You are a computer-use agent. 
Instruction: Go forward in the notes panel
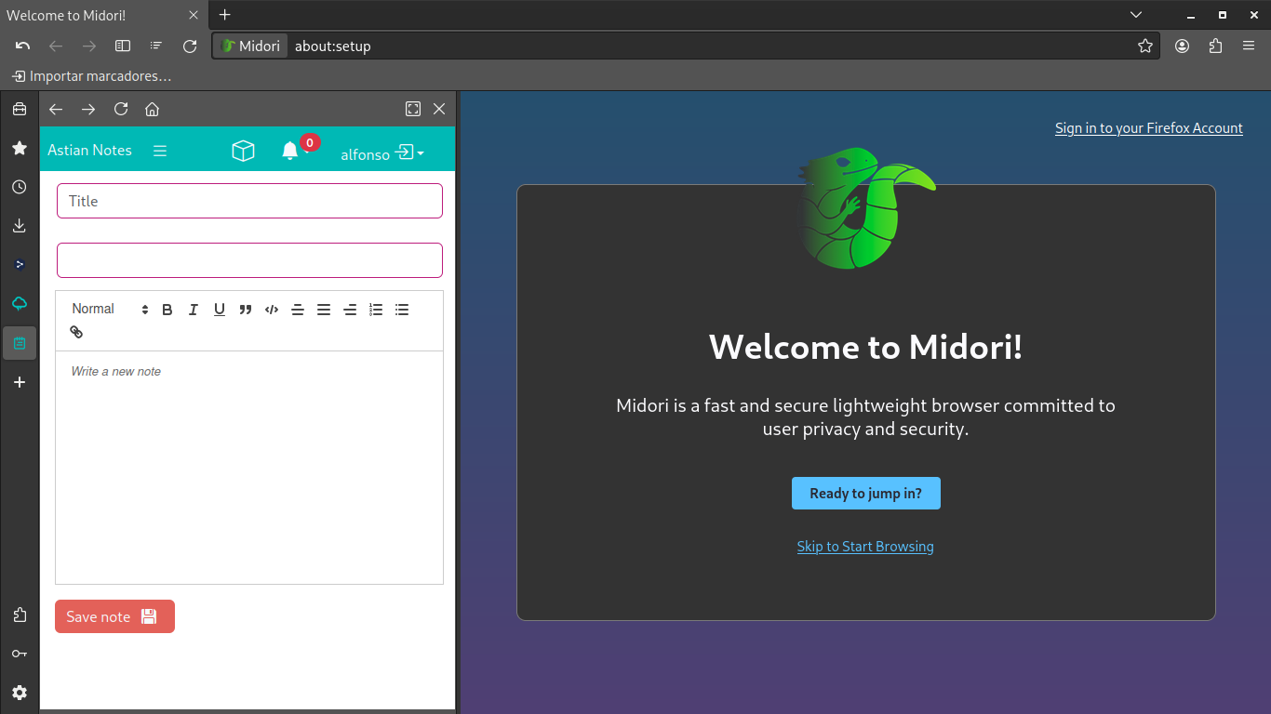88,109
